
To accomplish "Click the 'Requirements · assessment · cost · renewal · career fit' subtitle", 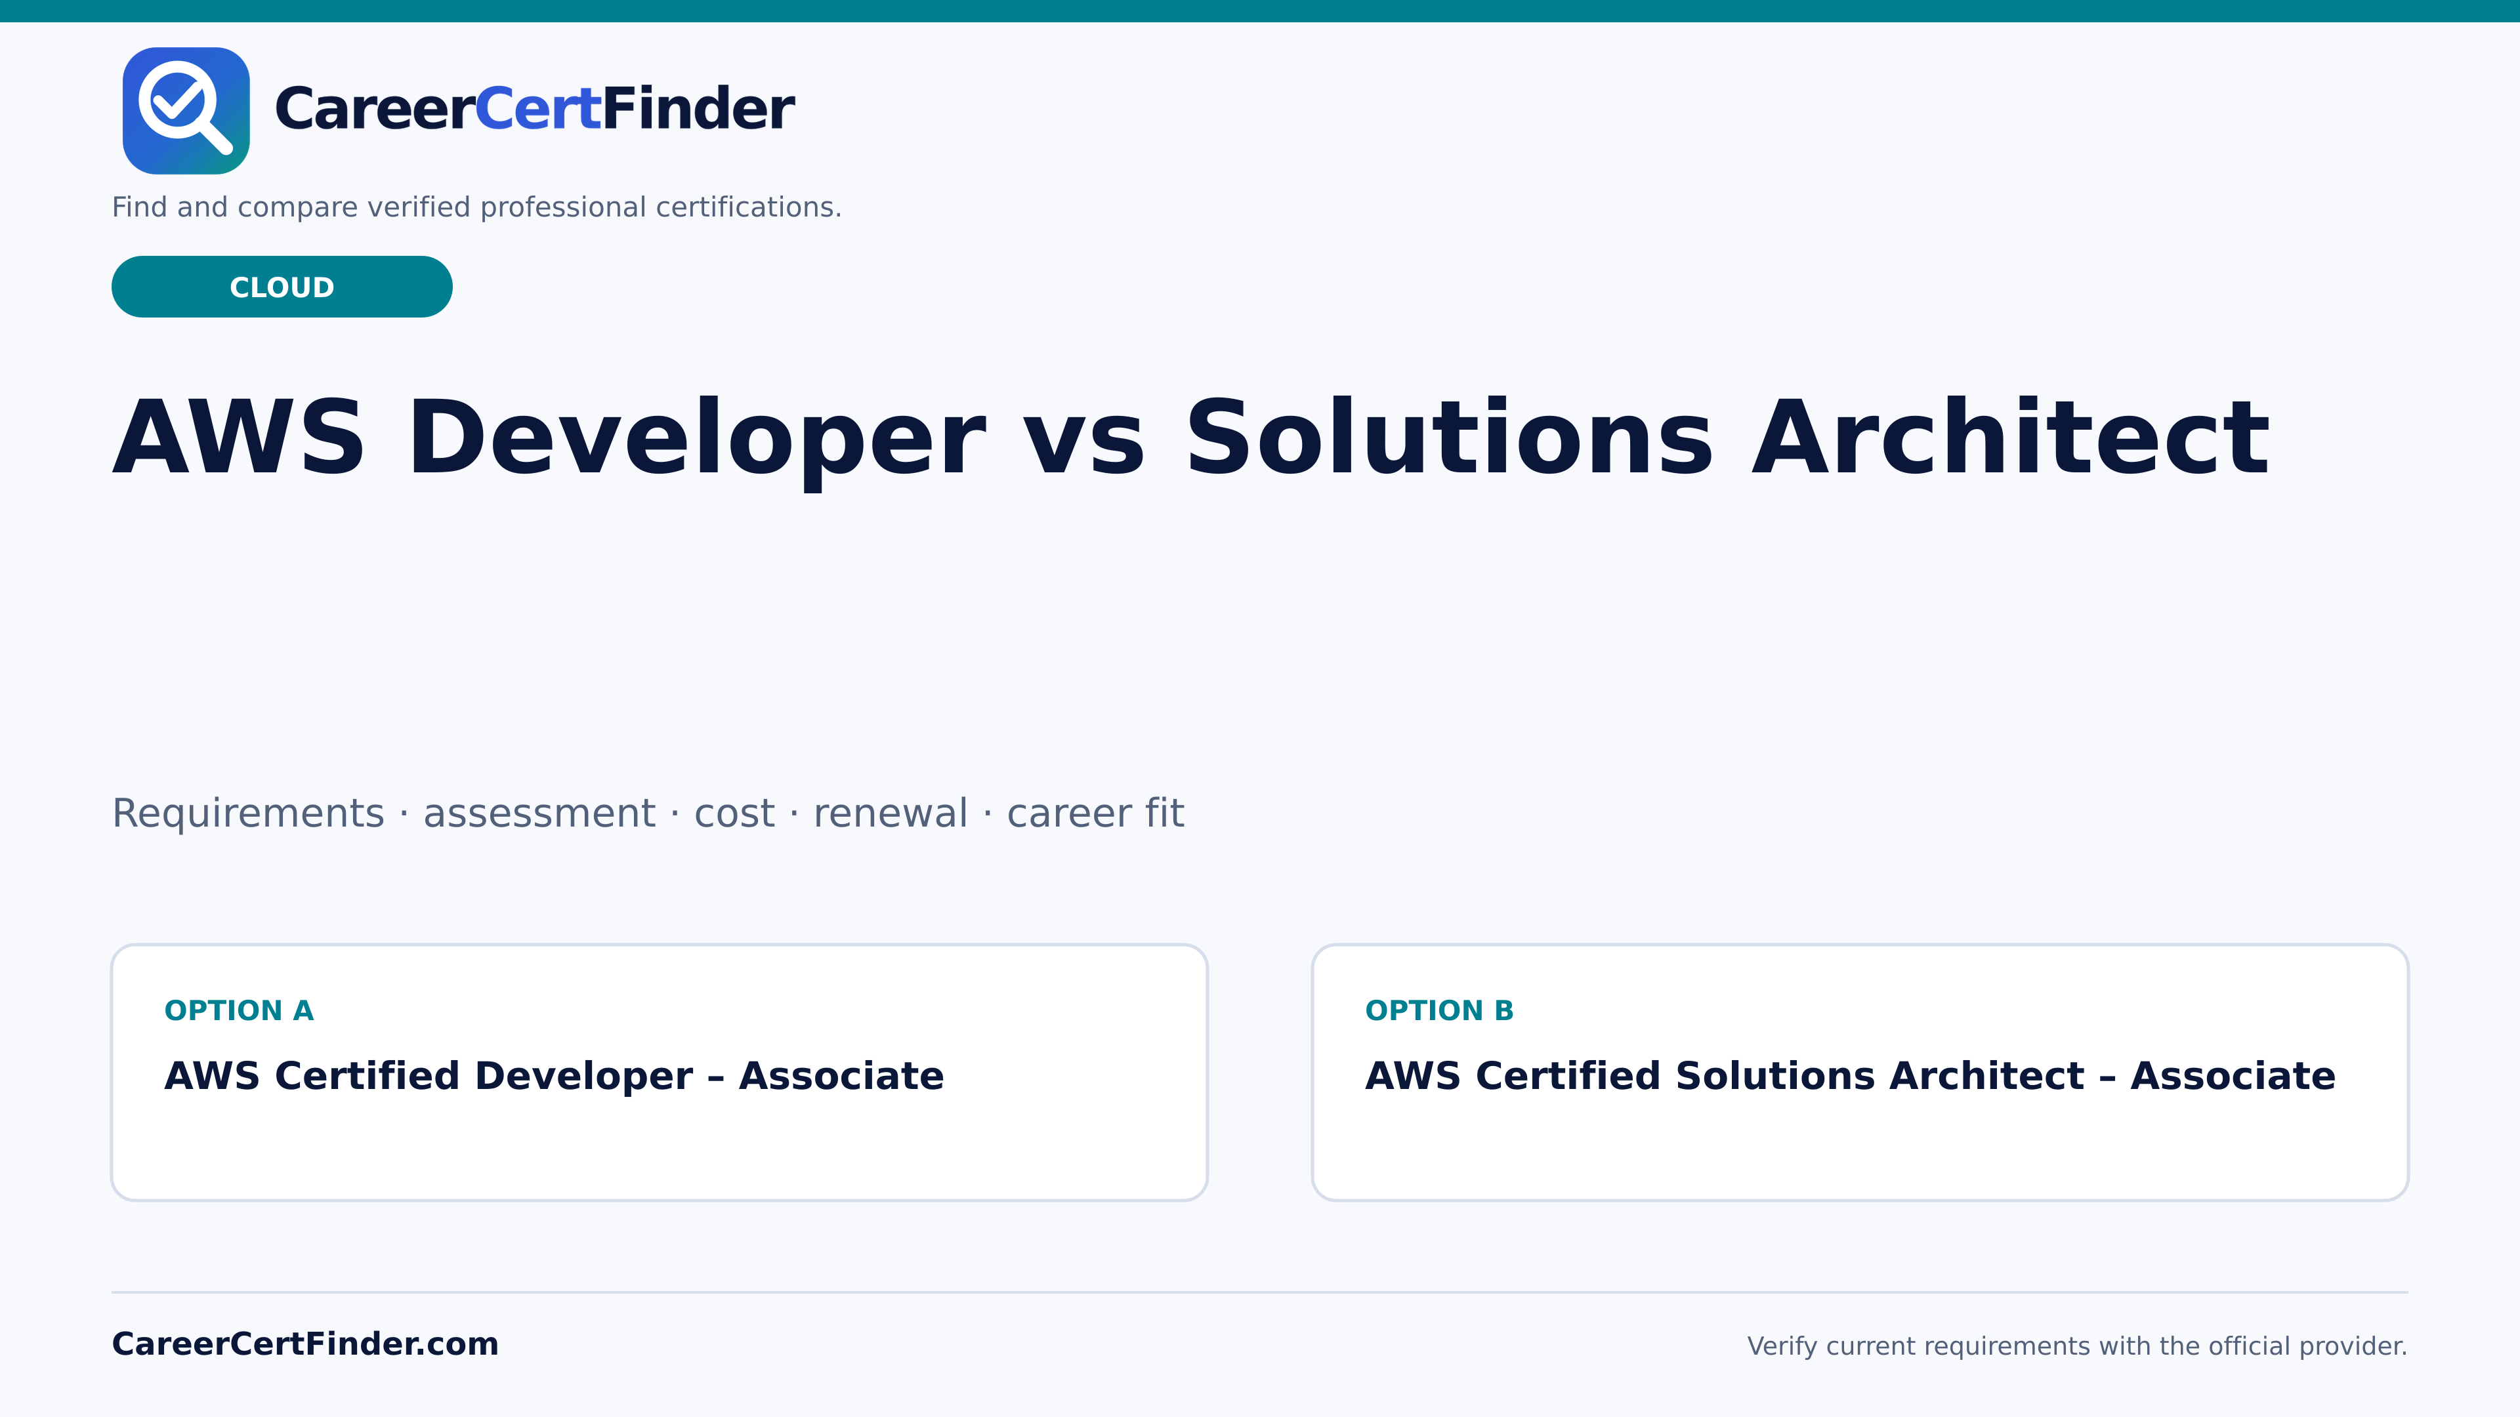I will click(x=648, y=813).
